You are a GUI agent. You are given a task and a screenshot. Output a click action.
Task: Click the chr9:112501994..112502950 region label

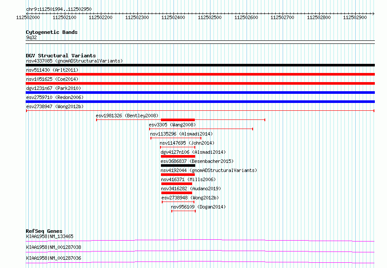coord(59,9)
